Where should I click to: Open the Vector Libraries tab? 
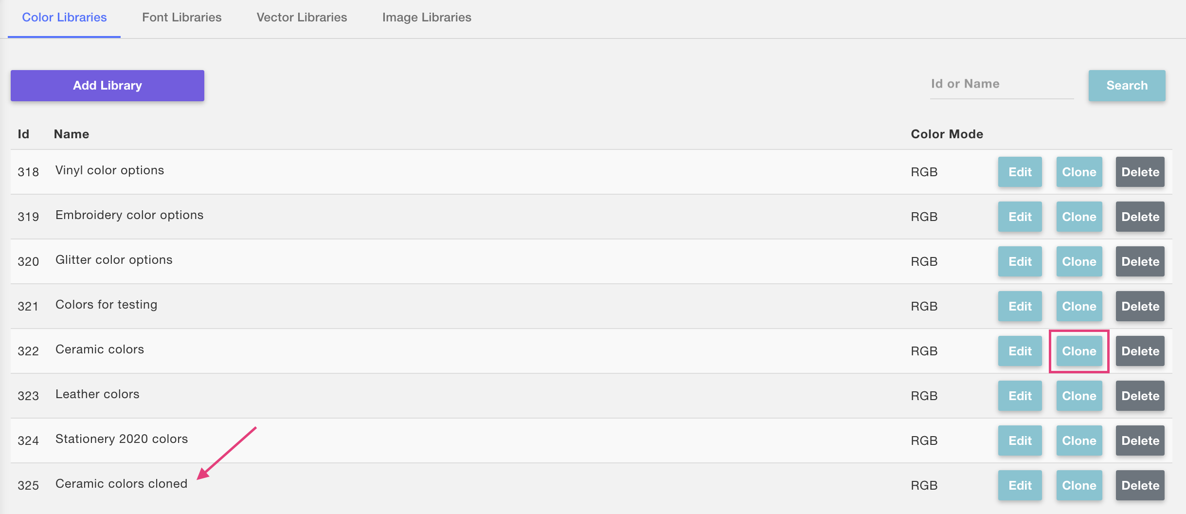[302, 18]
